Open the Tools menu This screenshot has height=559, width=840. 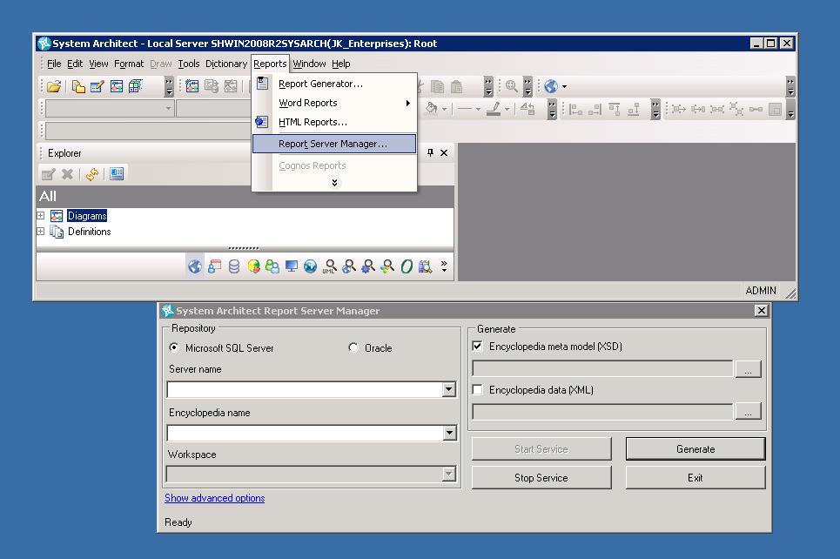click(189, 64)
